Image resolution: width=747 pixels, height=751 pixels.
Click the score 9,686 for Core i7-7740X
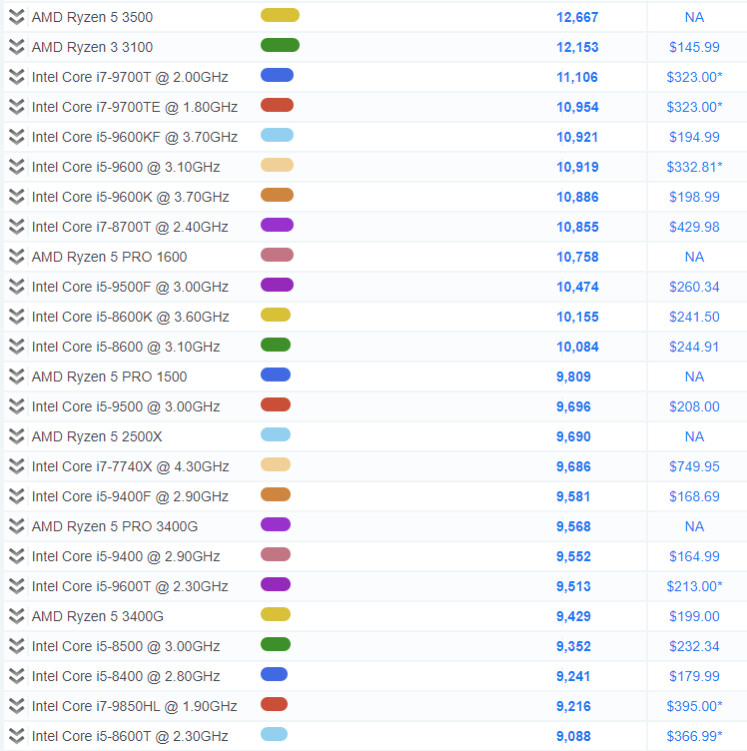[573, 466]
